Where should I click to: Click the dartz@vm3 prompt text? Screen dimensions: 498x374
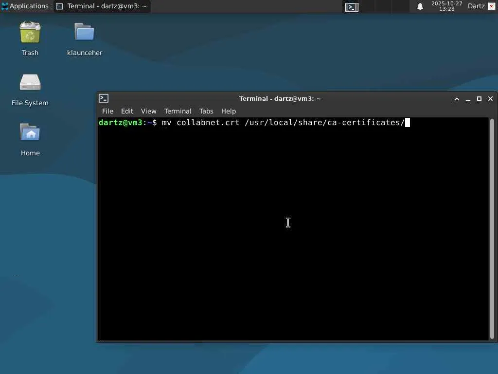(x=121, y=122)
